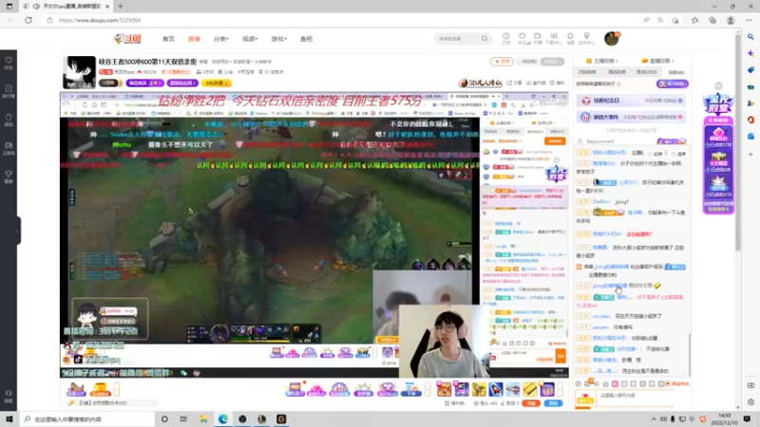This screenshot has height=427, width=760.
Task: Switch to the second weekly ranking tab
Action: pyautogui.click(x=617, y=72)
